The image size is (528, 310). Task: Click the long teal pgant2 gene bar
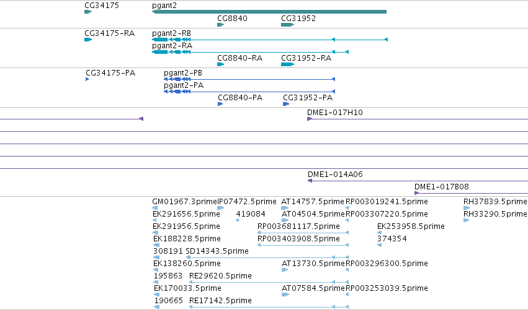coord(269,12)
